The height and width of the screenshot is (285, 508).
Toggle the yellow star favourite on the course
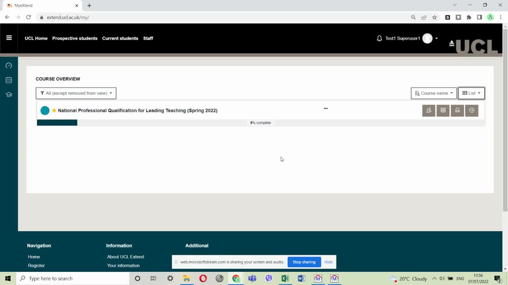coord(54,110)
